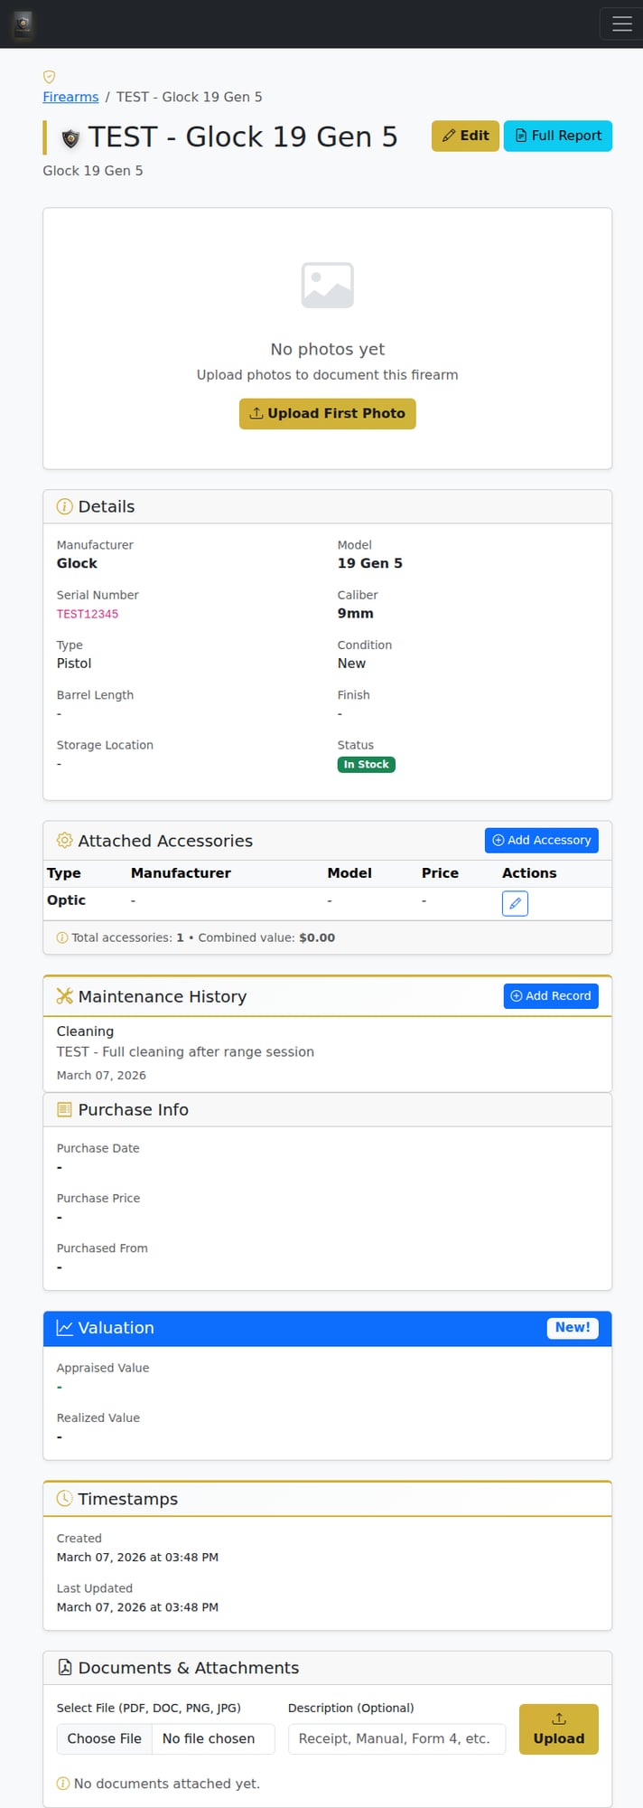Viewport: 643px width, 1808px height.
Task: Edit the Optic accessory pencil icon
Action: [x=515, y=903]
